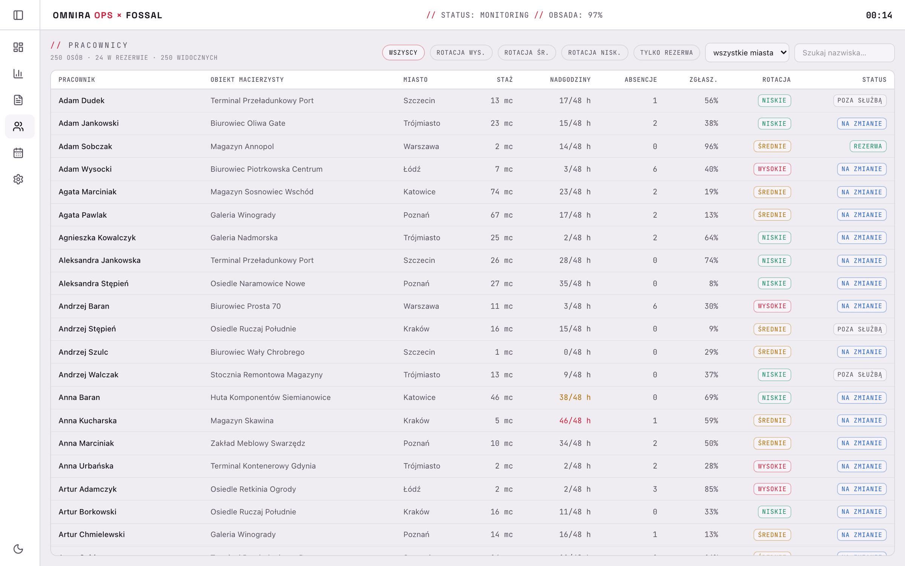Enable the TYLKO REZERWA filter
Image resolution: width=905 pixels, height=566 pixels.
(x=666, y=52)
